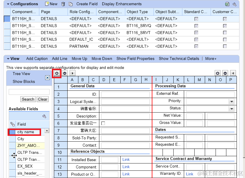Click the remove-row minus icon above column A
This screenshot has height=178, width=245.
click(65, 73)
